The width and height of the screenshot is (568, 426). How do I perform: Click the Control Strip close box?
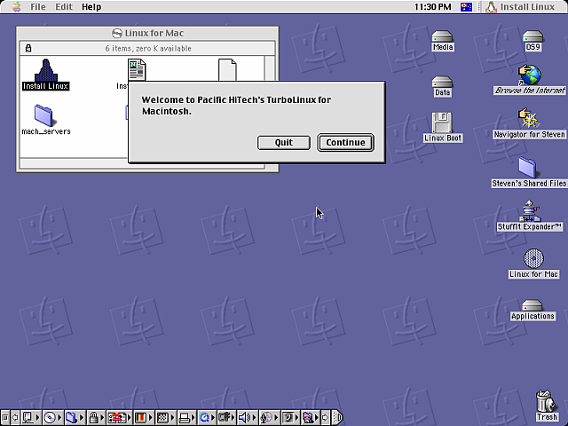[x=5, y=418]
